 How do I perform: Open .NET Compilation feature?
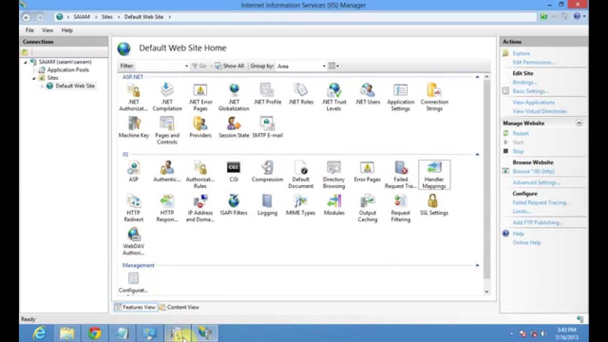click(167, 97)
